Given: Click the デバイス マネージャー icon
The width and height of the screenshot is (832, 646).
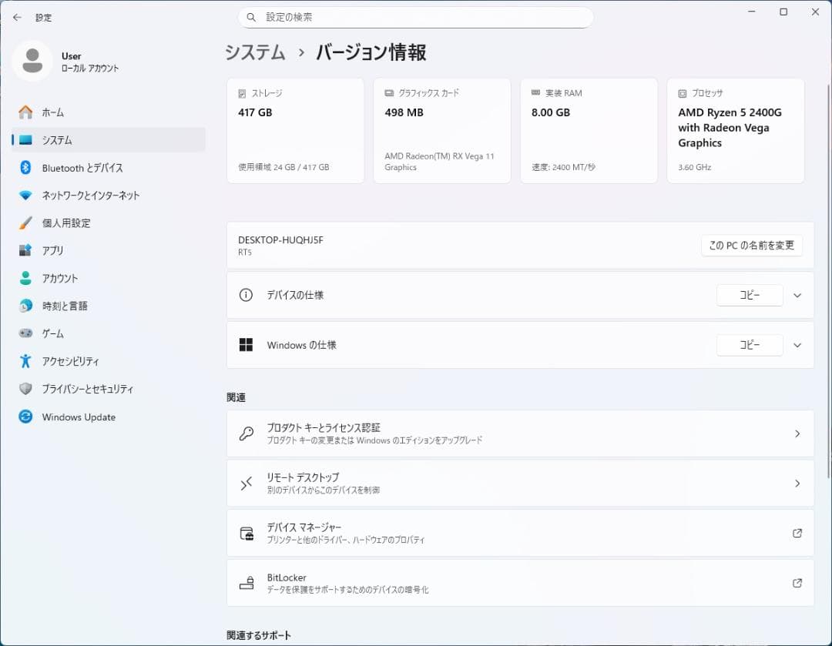Looking at the screenshot, I should (247, 533).
